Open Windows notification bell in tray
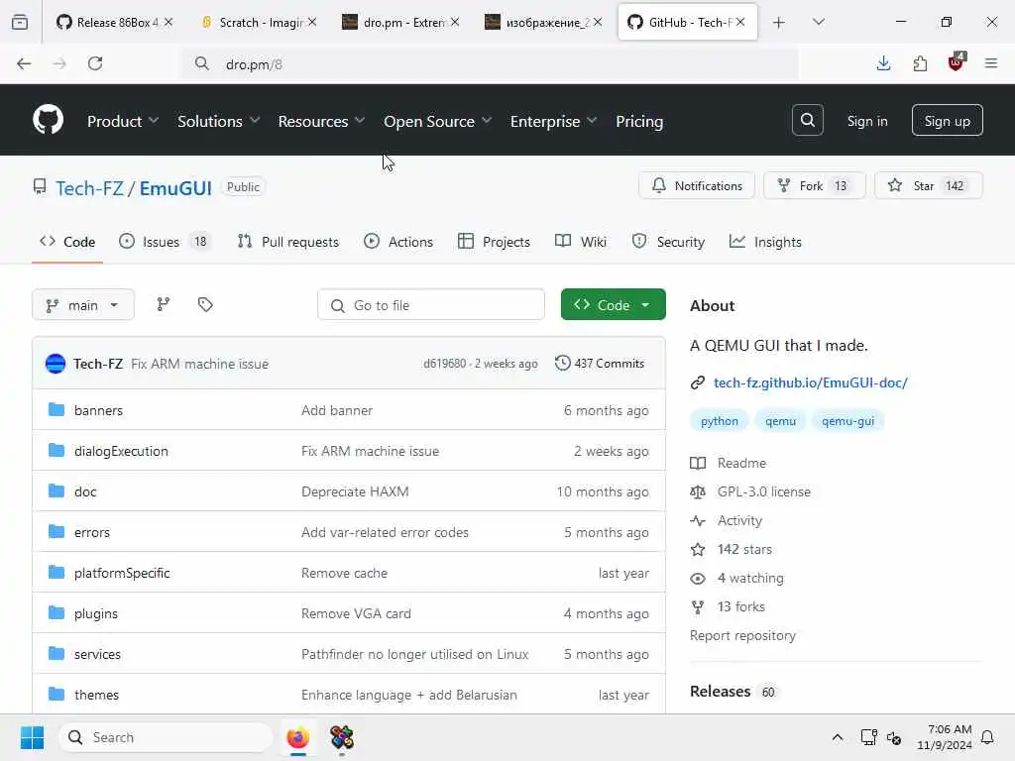Viewport: 1015px width, 761px height. [x=988, y=737]
